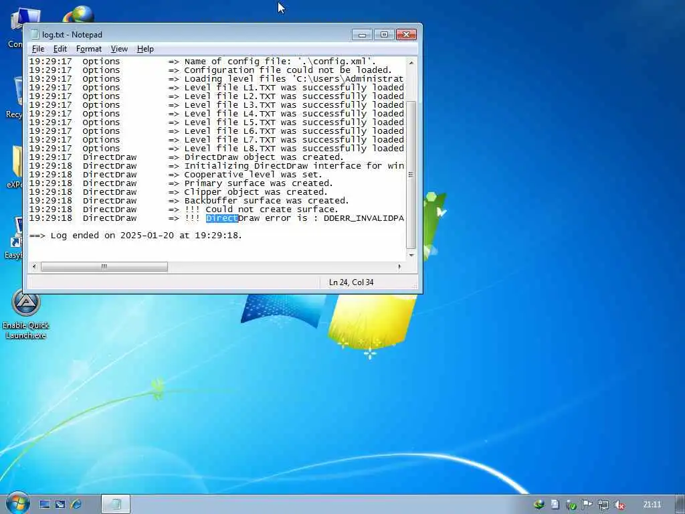Maximize the log.txt Notepad window
The image size is (685, 514).
[384, 35]
